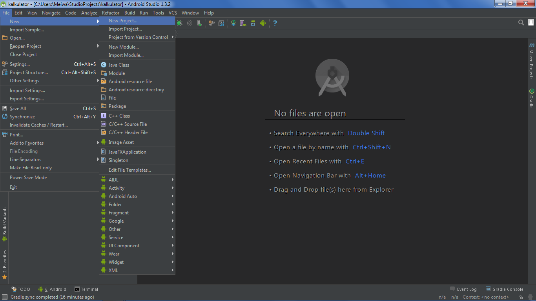Click New Module... in the submenu

[x=137, y=47]
